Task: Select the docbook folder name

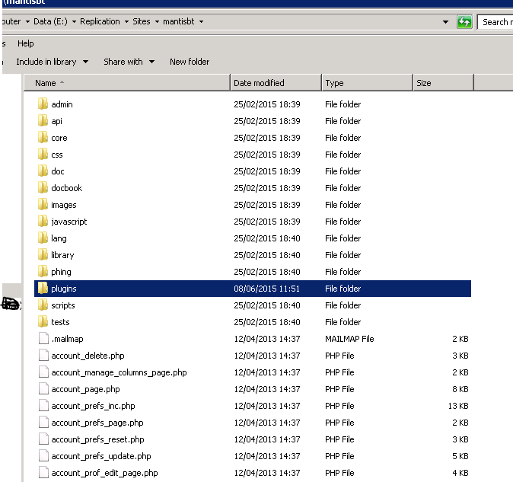Action: 67,188
